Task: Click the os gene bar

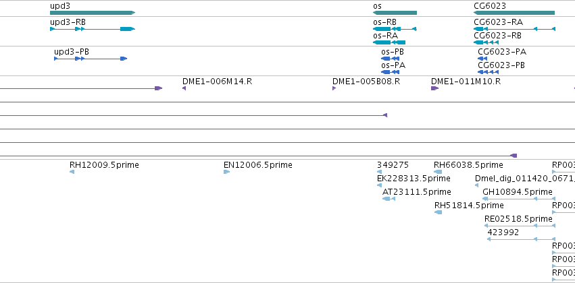Action: (x=395, y=13)
